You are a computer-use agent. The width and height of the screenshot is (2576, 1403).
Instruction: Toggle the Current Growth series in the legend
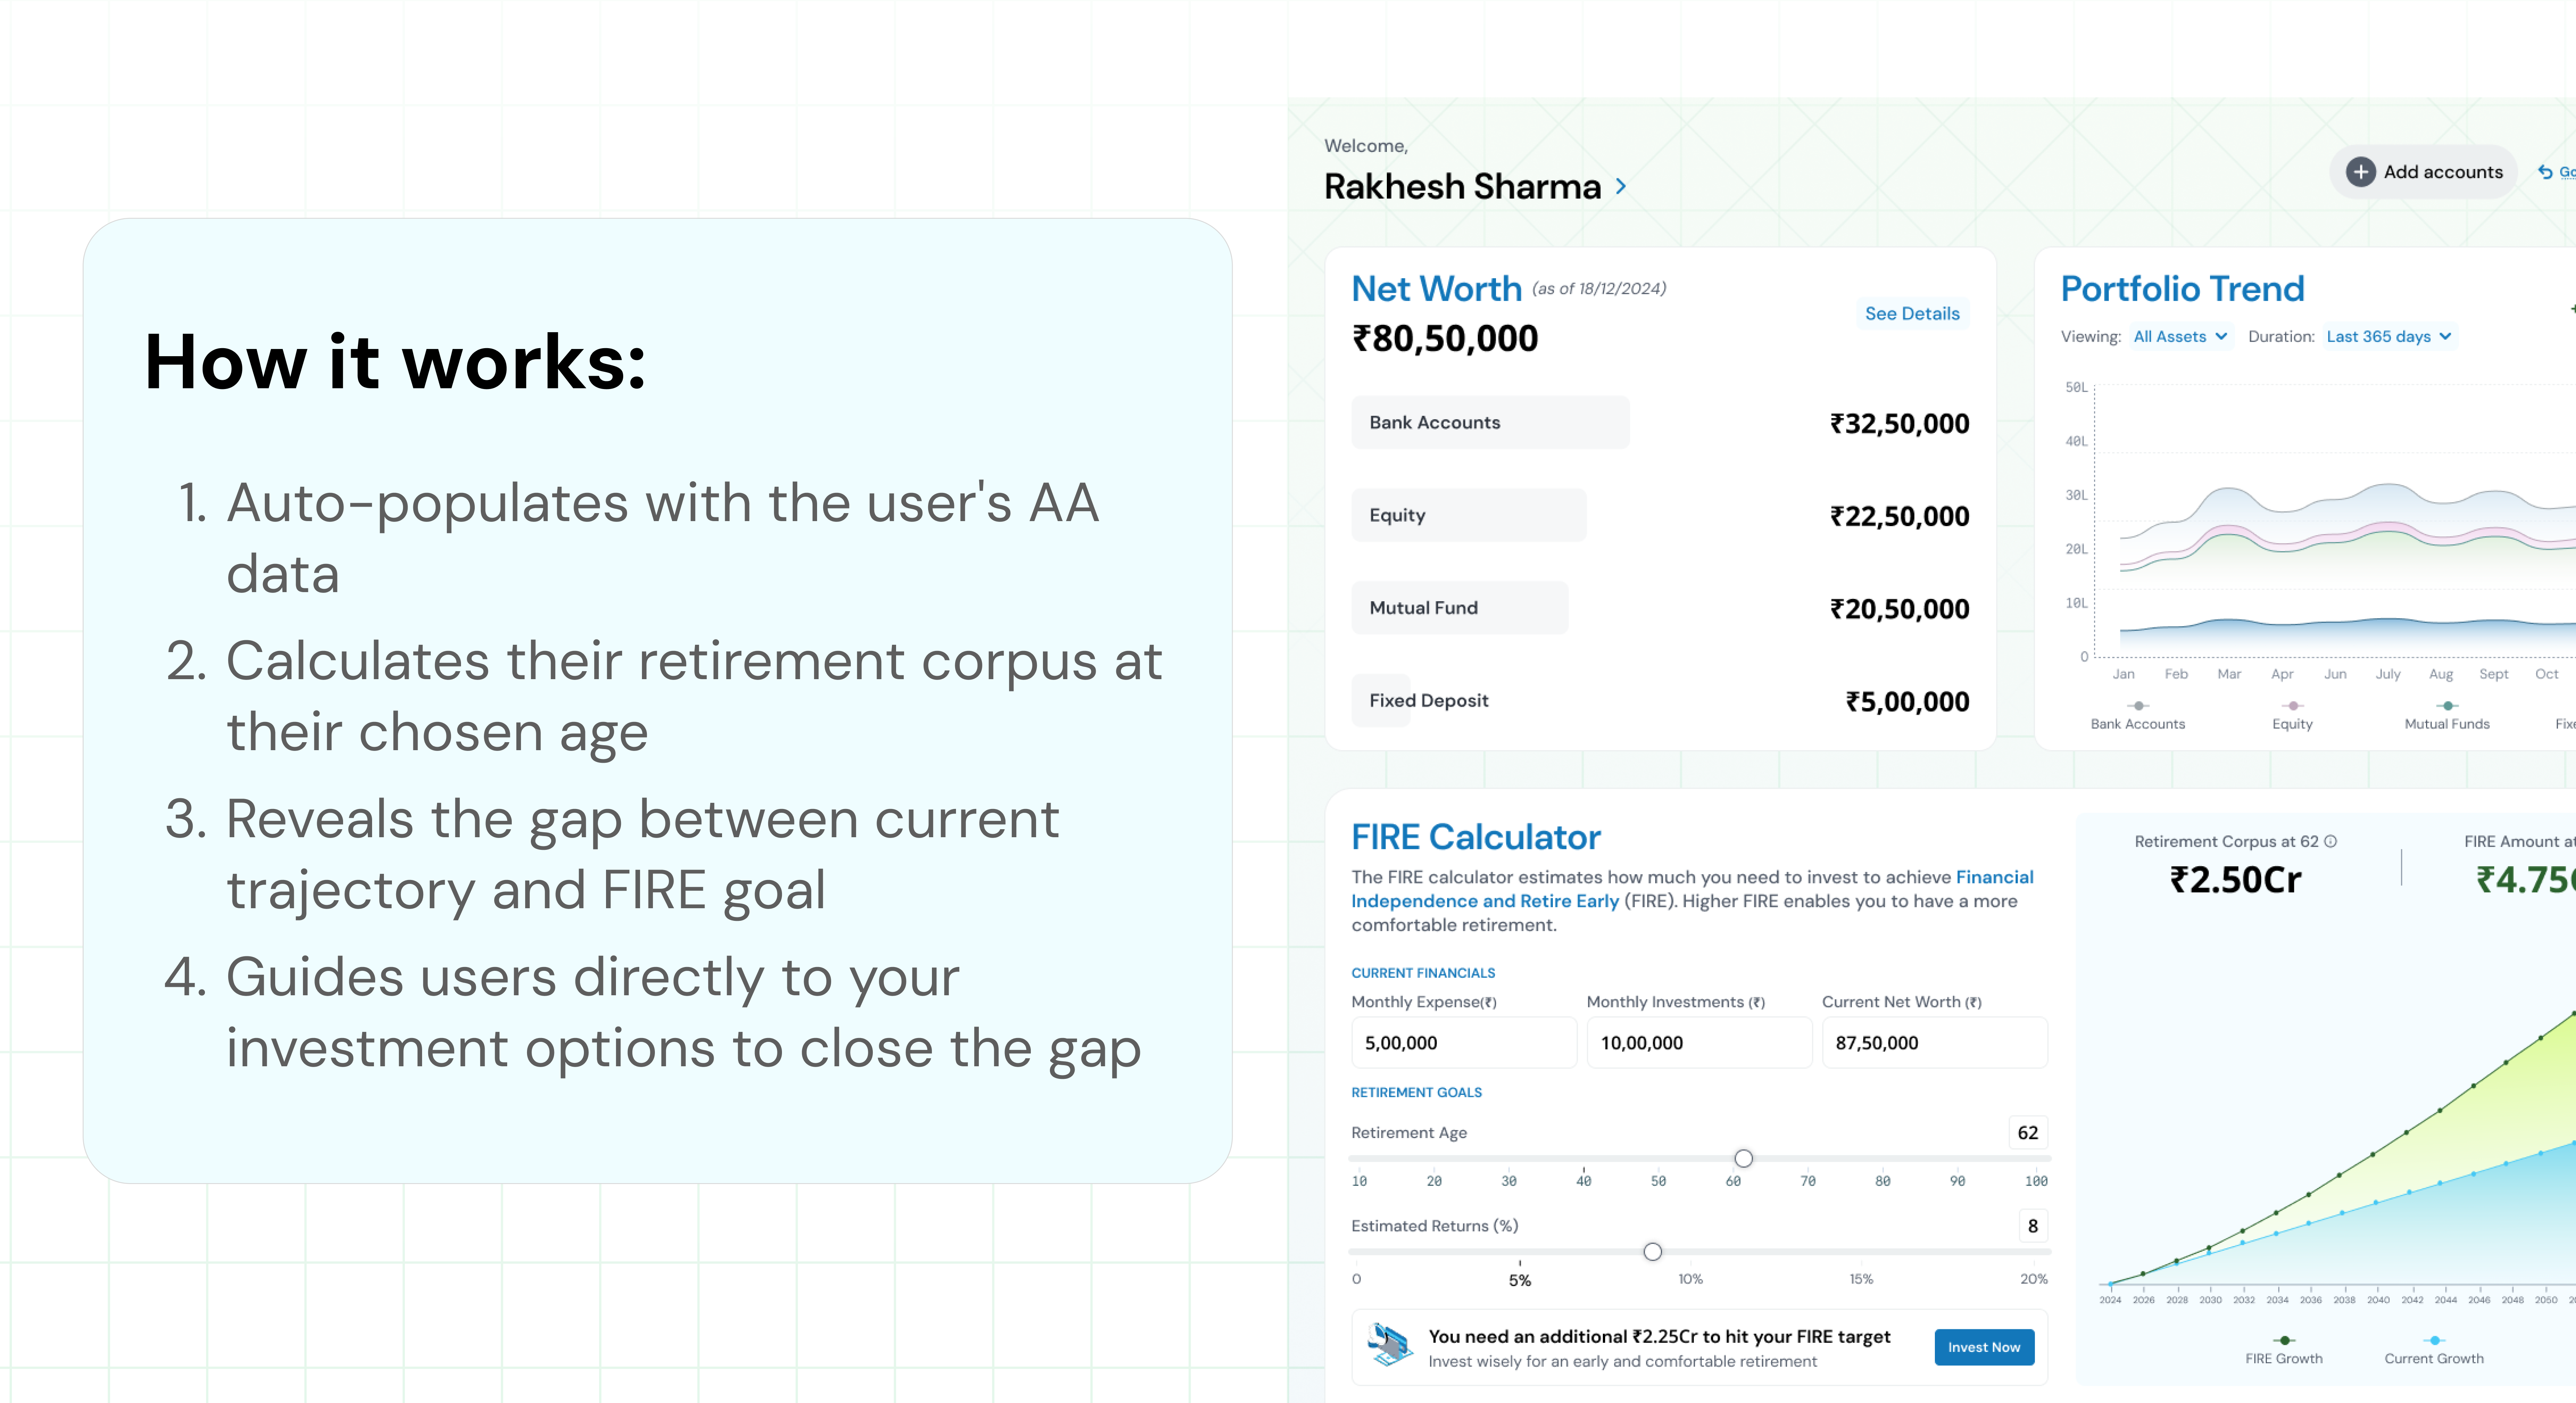point(2434,1340)
